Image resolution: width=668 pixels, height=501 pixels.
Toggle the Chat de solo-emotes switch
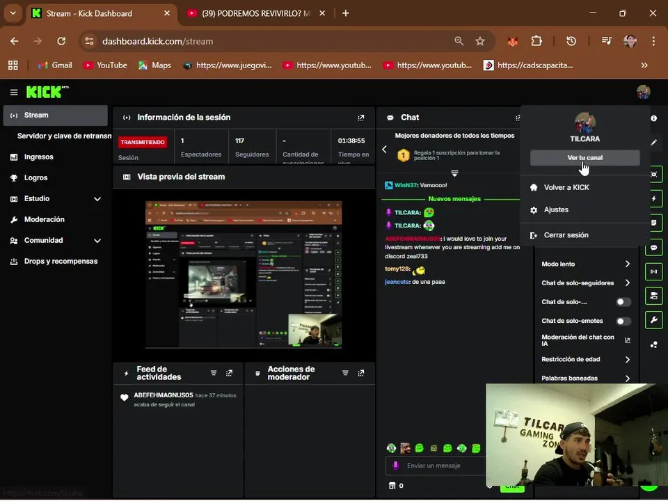[623, 321]
